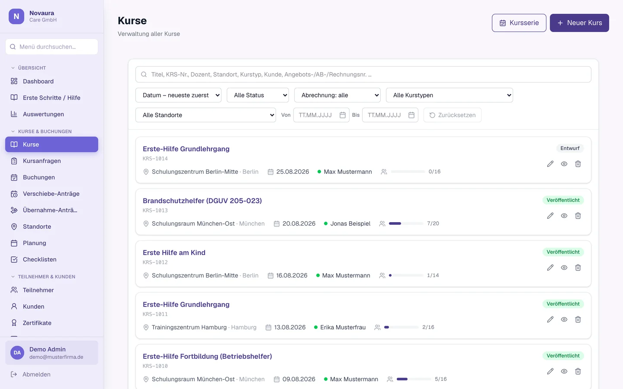Open Dashboard in the sidebar
The image size is (623, 389).
pyautogui.click(x=51, y=81)
